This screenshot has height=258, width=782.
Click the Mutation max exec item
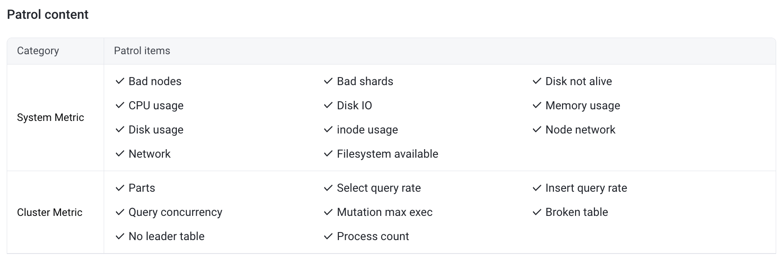385,212
